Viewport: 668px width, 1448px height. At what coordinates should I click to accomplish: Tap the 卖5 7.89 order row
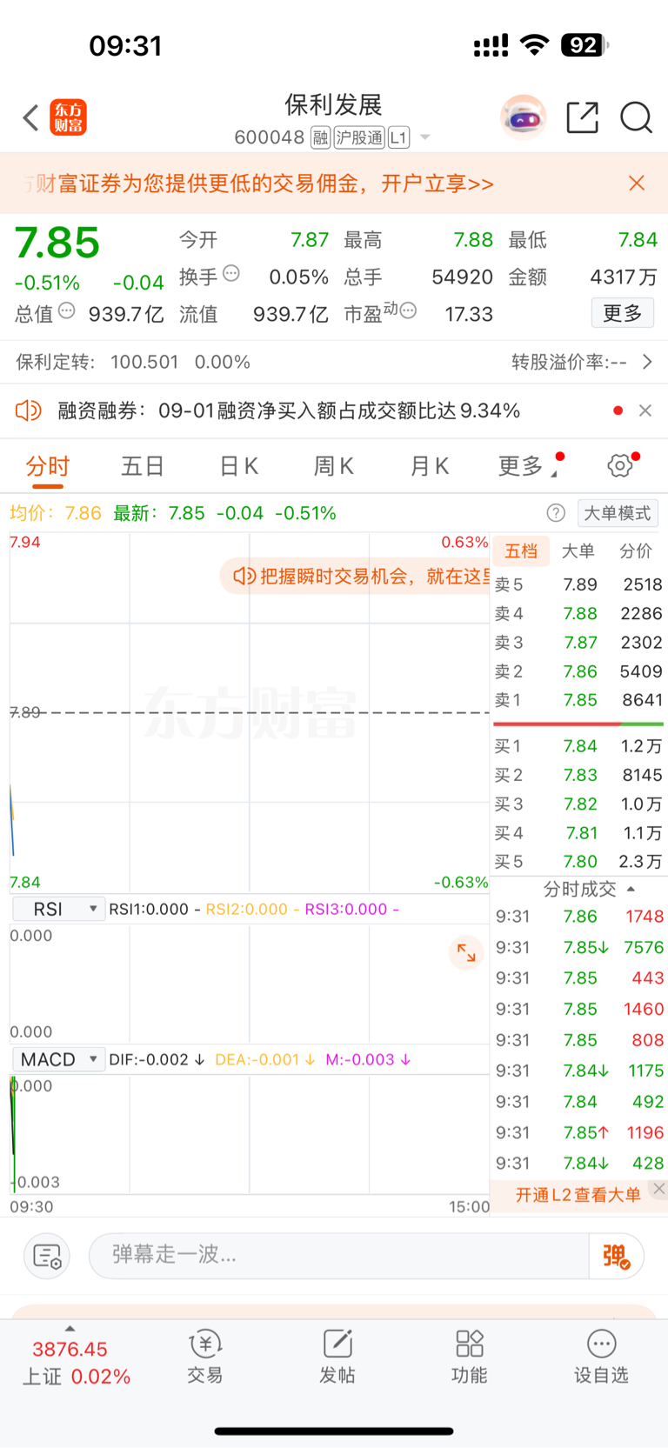[x=578, y=584]
